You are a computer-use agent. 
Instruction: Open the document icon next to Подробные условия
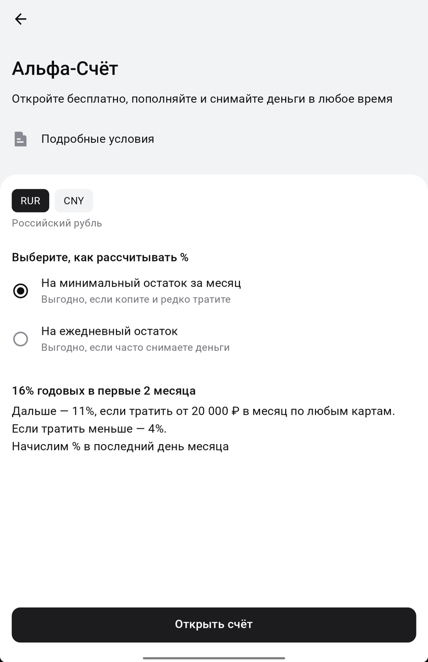point(20,138)
